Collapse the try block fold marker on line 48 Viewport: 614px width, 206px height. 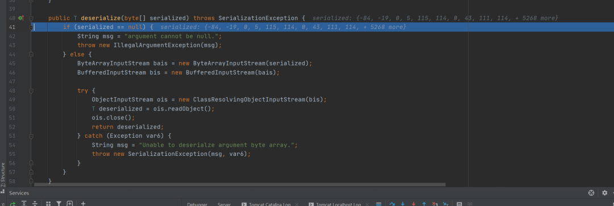coord(31,90)
